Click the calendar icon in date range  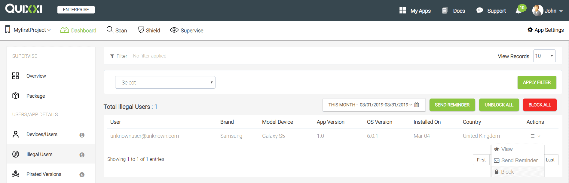tap(417, 105)
